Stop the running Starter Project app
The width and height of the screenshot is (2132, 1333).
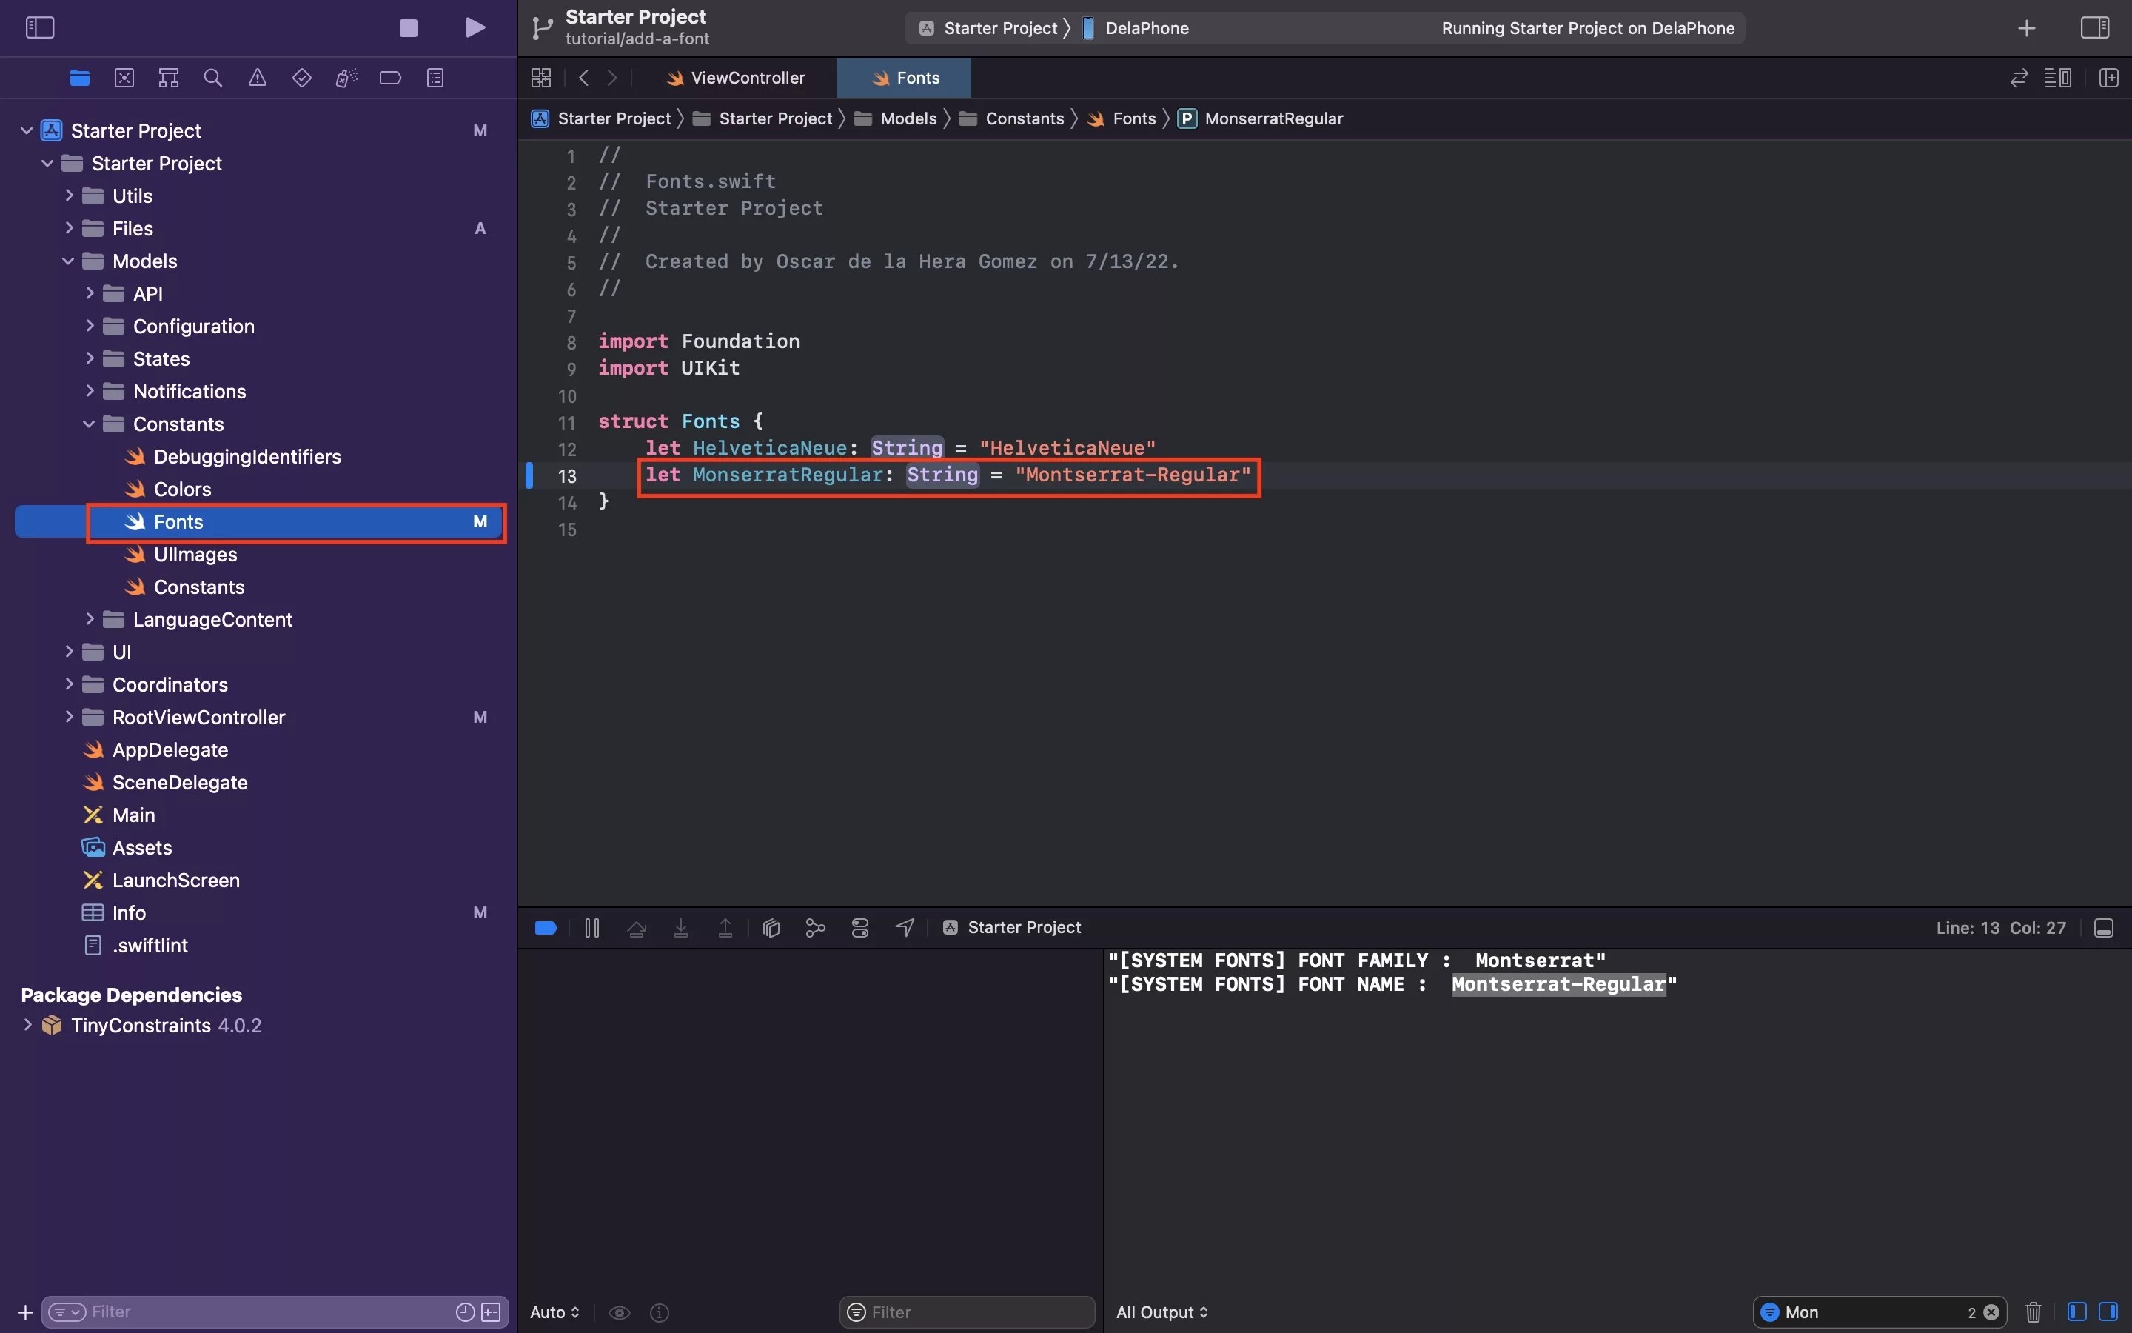[408, 27]
